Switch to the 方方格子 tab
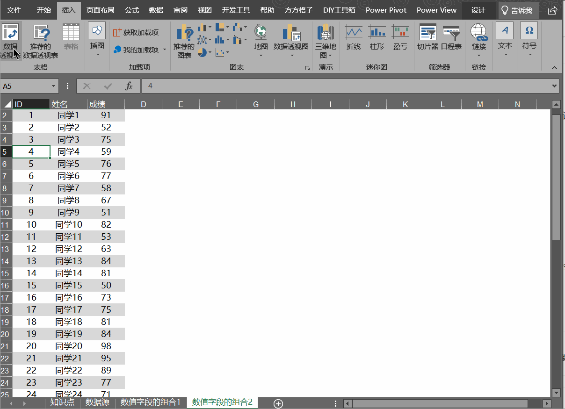 click(299, 10)
